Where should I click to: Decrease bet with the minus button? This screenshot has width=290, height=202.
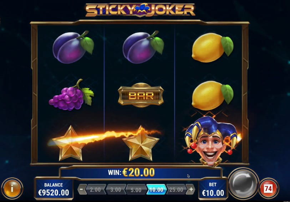[82, 189]
